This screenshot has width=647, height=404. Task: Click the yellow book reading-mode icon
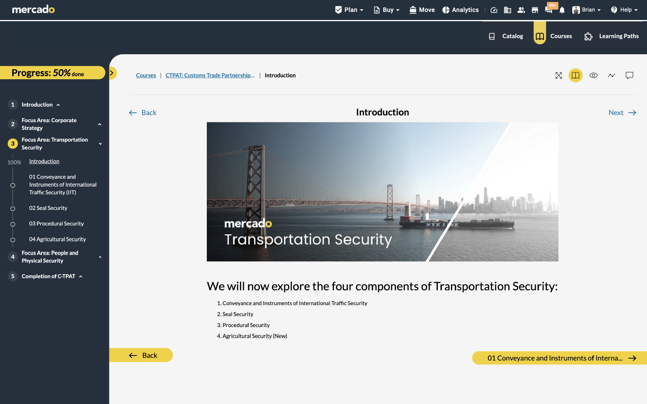coord(575,75)
